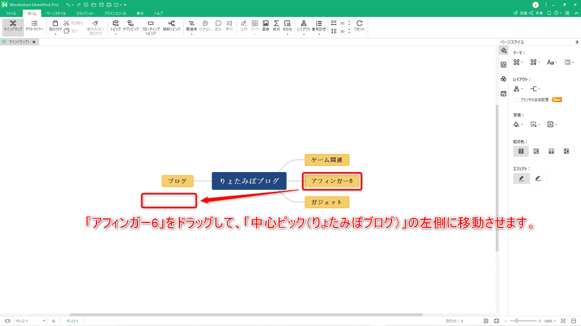Open the Mark/icon side panel tab
581x326 pixels.
[504, 65]
